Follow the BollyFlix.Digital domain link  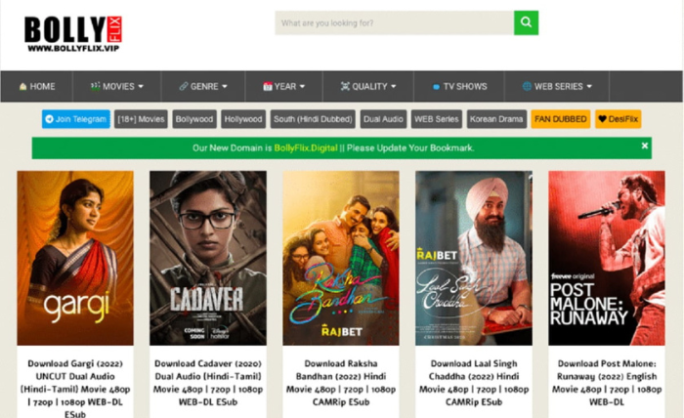306,147
